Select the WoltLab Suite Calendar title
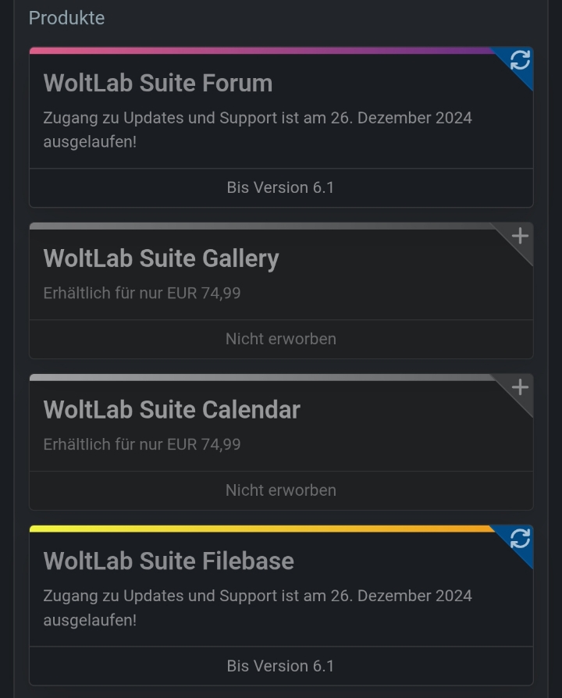562x698 pixels. tap(172, 410)
